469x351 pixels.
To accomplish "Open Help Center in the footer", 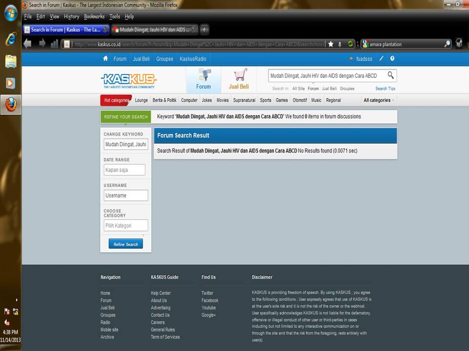I will 161,293.
